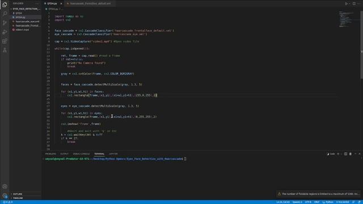Viewport: 363px width, 204px height.
Task: Select the Python interpreter version in status bar
Action: [343, 202]
